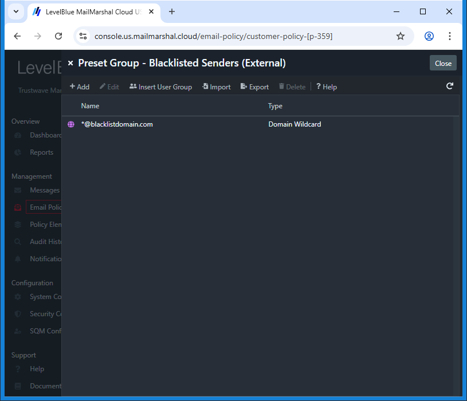Click the Add toolbar button
467x401 pixels.
point(79,87)
